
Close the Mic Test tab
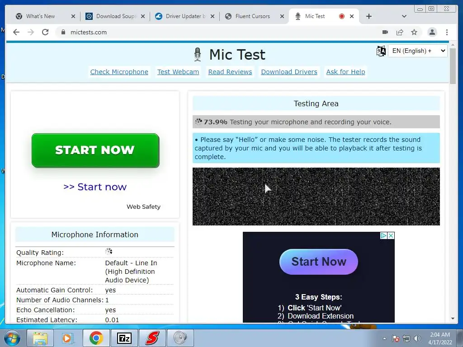click(352, 16)
